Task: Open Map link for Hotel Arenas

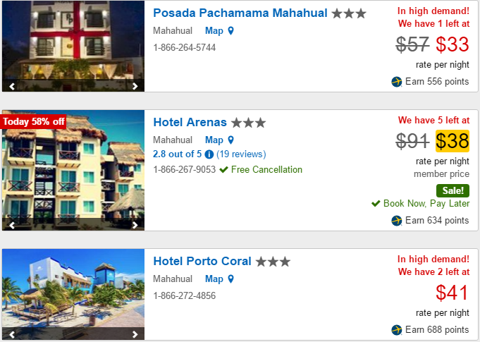Action: pos(214,140)
